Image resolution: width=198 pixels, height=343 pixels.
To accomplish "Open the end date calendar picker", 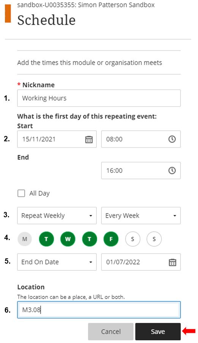I will [x=173, y=262].
